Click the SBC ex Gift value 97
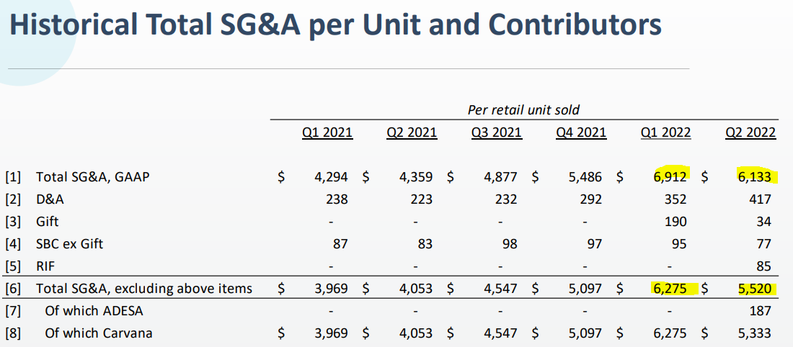Screen dimensions: 793x347 click(595, 244)
